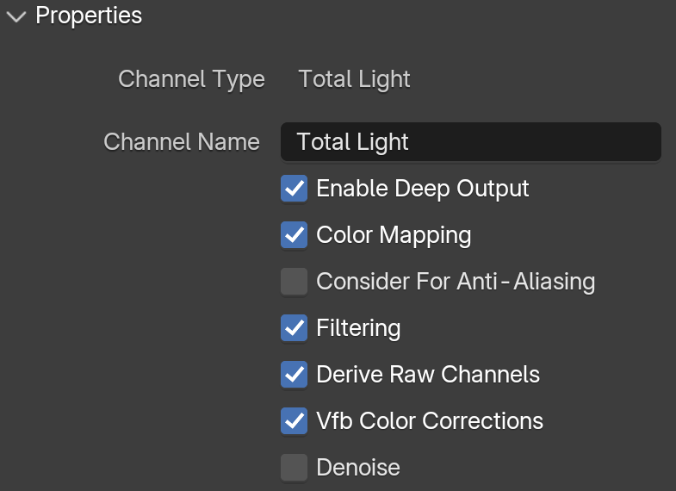Click the Color Mapping label text
676x491 pixels.
point(394,236)
